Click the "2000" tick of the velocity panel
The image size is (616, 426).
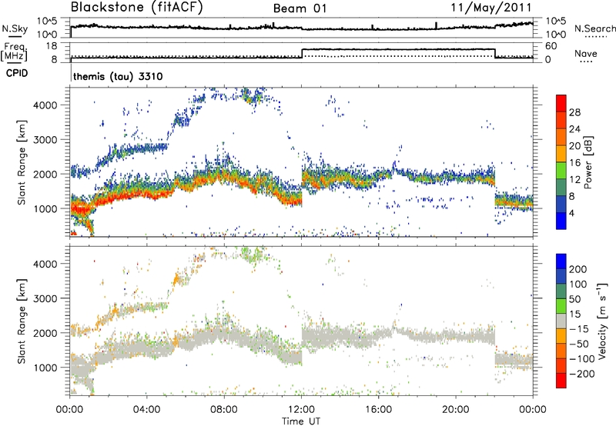[45, 334]
